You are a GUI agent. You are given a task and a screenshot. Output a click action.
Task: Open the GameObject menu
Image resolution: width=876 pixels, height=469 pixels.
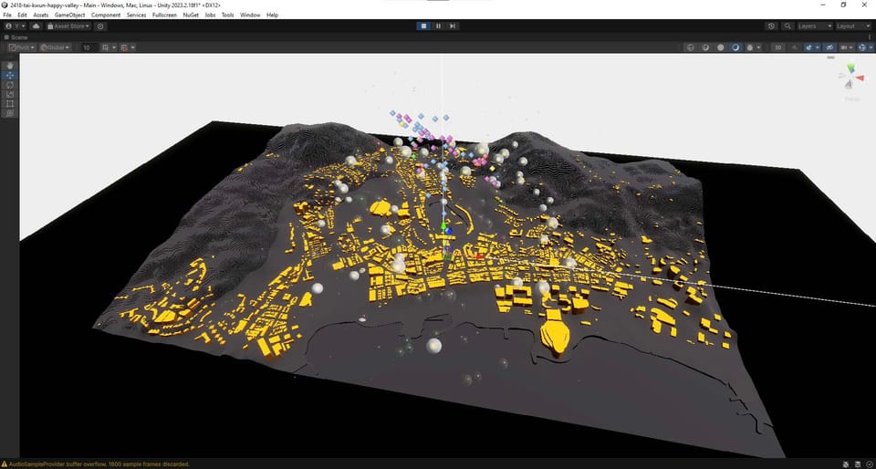(70, 16)
